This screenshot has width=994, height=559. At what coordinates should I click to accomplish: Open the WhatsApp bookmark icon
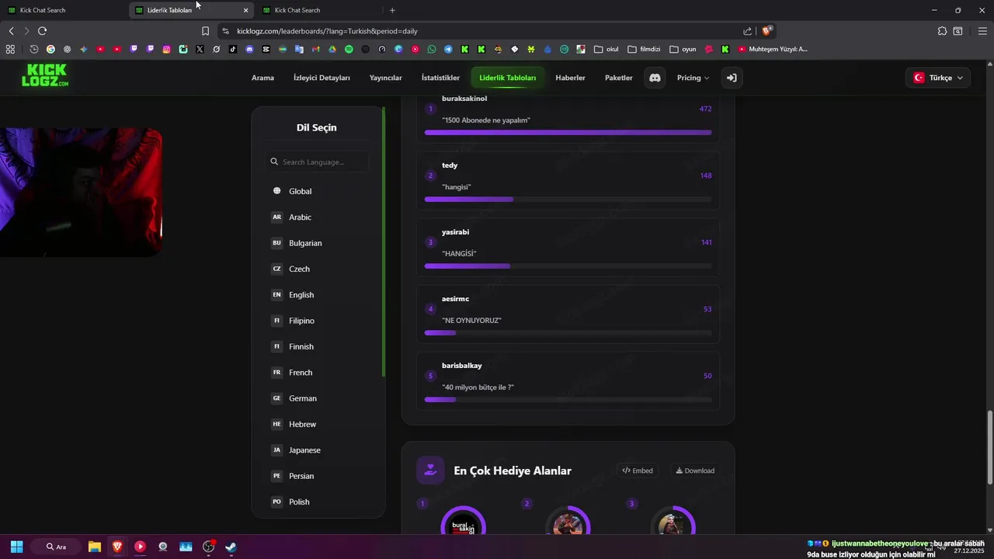432,49
